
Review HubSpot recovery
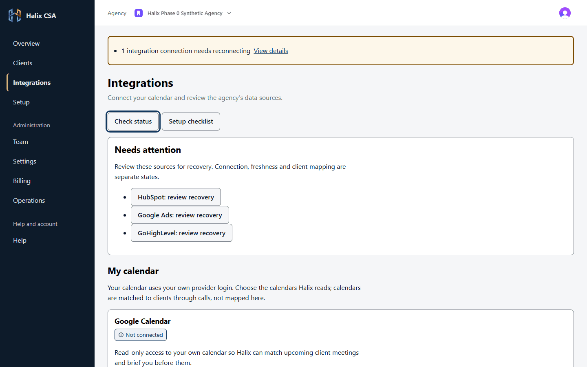coord(176,197)
